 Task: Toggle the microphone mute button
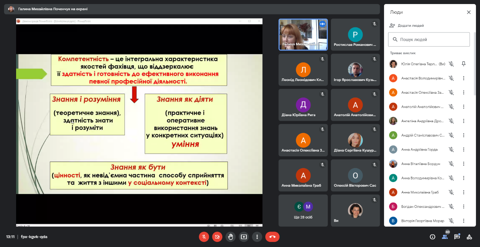tap(204, 237)
